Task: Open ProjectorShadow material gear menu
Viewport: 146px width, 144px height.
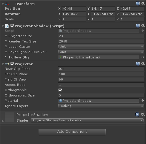Action: coord(143,114)
